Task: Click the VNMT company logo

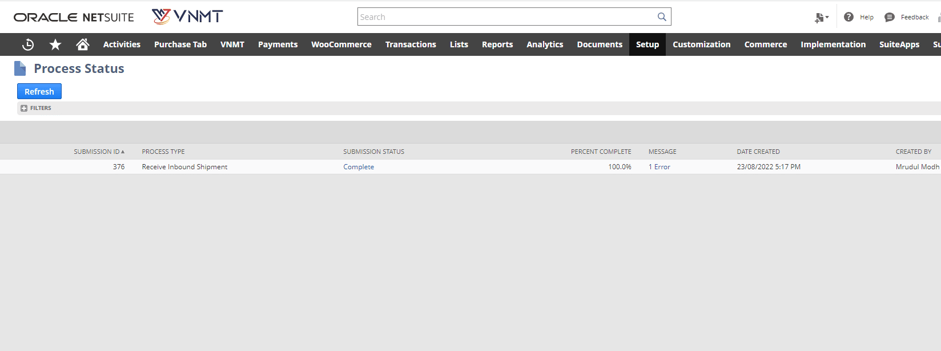Action: click(x=187, y=17)
